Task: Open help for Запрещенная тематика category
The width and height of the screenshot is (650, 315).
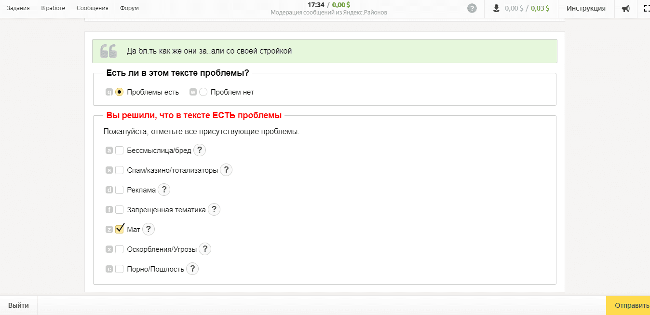Action: (214, 209)
